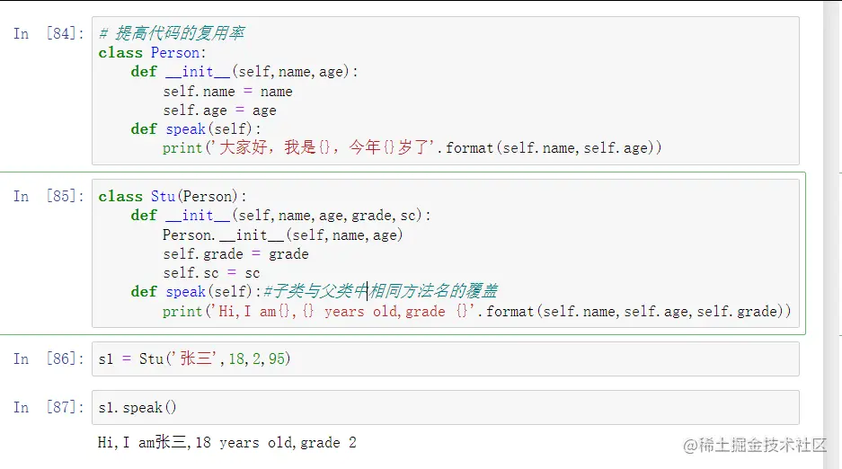Click 'class Stu(Person):' line

(x=173, y=197)
